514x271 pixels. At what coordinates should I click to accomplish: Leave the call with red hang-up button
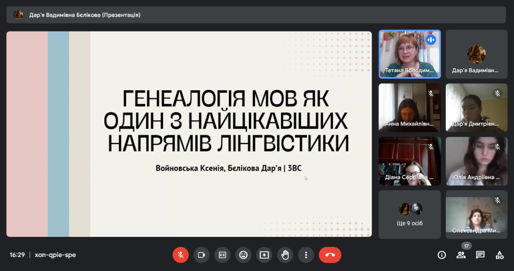pyautogui.click(x=330, y=255)
